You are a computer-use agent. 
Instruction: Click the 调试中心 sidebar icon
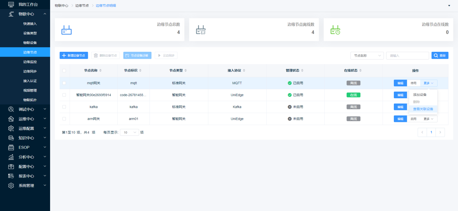point(11,109)
